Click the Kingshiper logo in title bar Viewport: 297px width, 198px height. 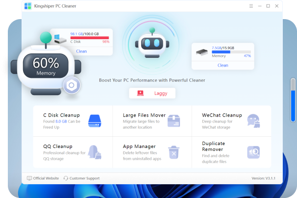[x=27, y=6]
